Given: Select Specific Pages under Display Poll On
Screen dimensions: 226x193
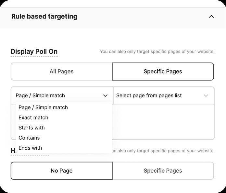Looking at the screenshot, I should coord(163,72).
